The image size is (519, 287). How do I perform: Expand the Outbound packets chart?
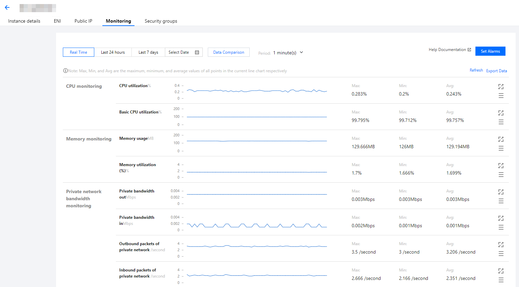pos(501,244)
